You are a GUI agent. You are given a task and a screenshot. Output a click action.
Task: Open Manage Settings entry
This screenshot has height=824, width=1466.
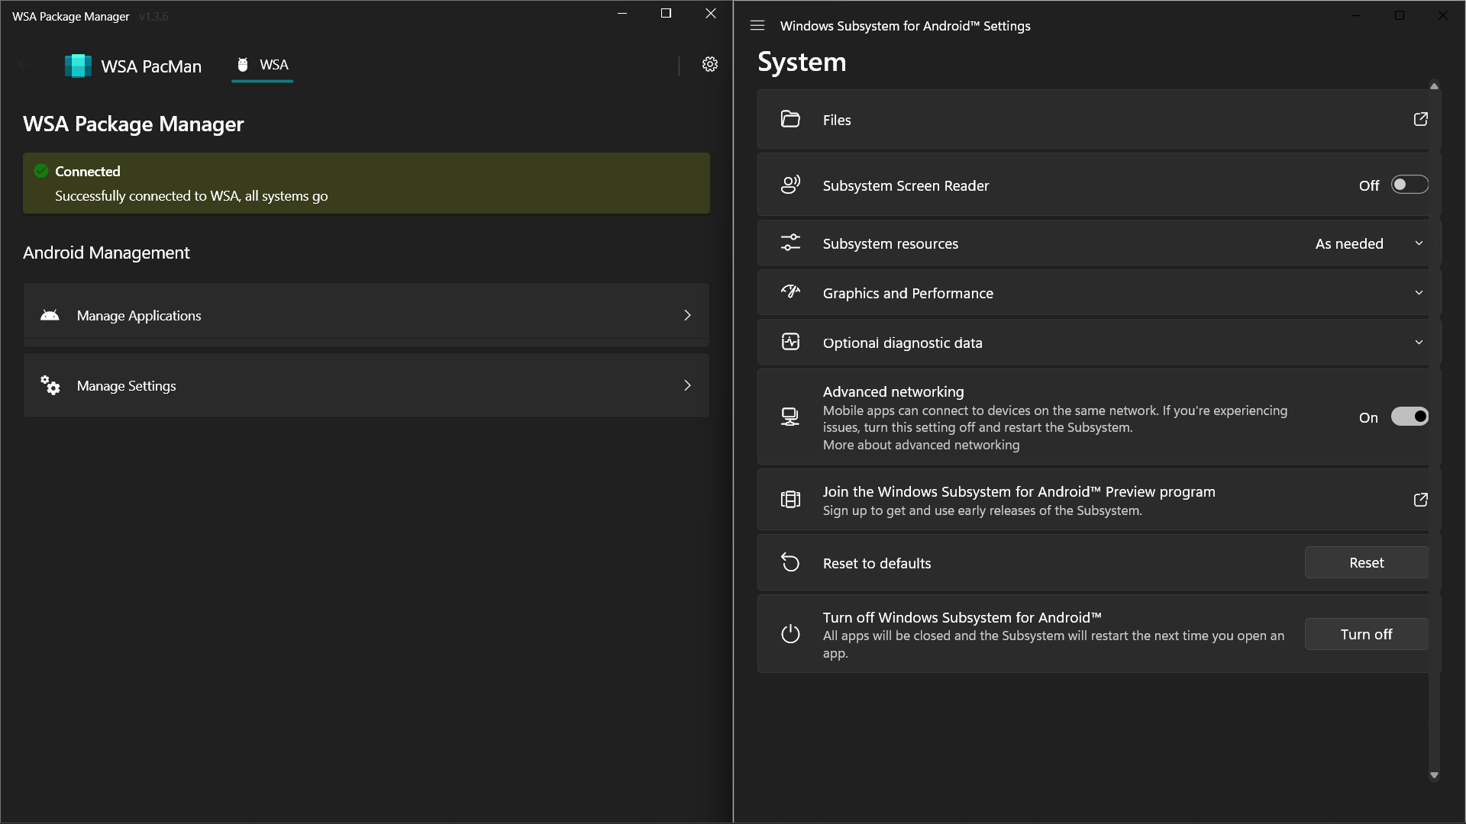[366, 385]
